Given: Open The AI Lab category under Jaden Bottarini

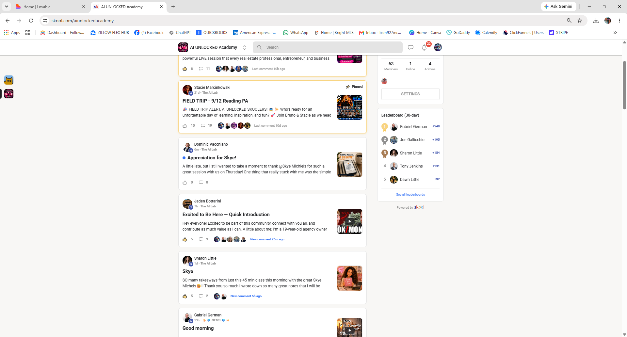Looking at the screenshot, I should pos(208,206).
